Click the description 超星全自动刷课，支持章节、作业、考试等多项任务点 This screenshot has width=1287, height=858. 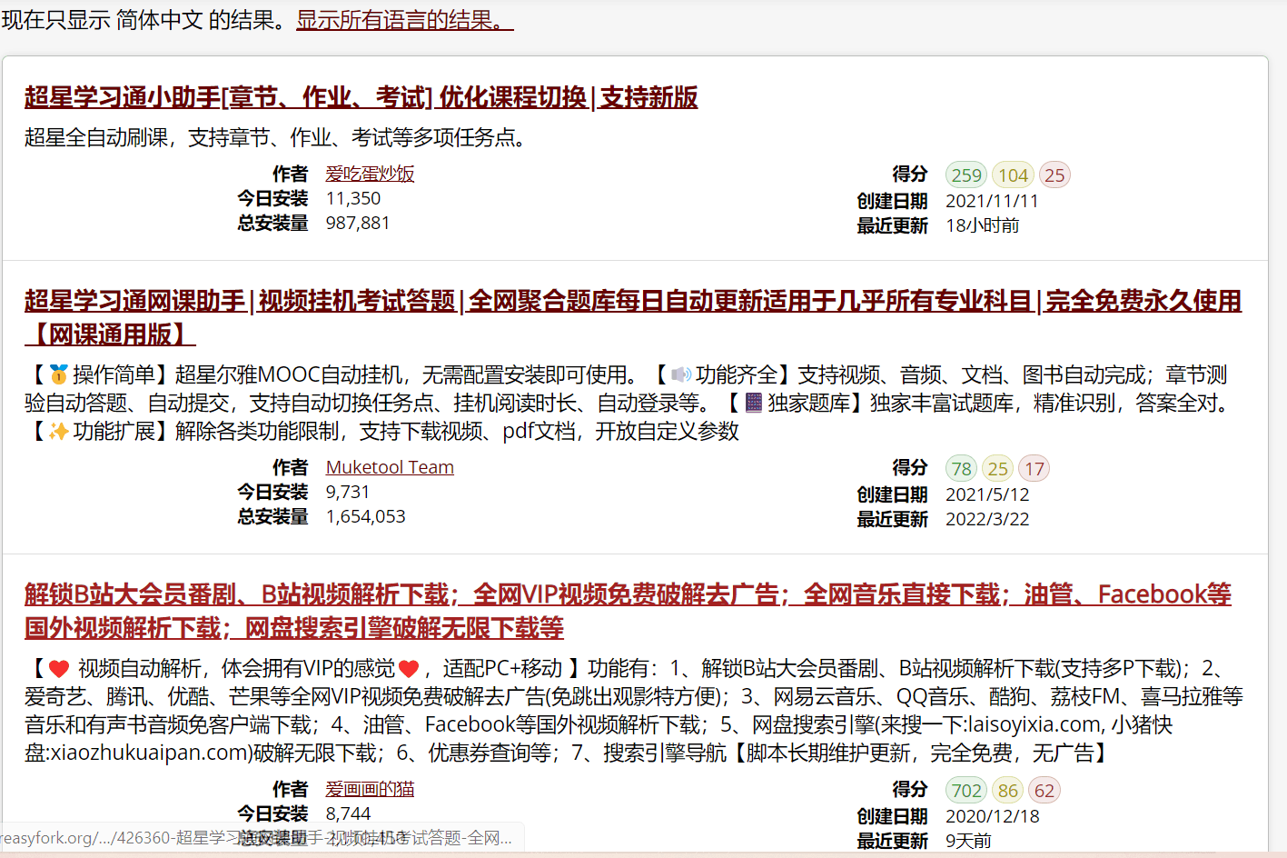(275, 137)
